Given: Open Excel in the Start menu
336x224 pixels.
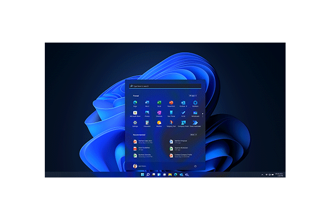Looking at the screenshot, I should [x=159, y=104].
